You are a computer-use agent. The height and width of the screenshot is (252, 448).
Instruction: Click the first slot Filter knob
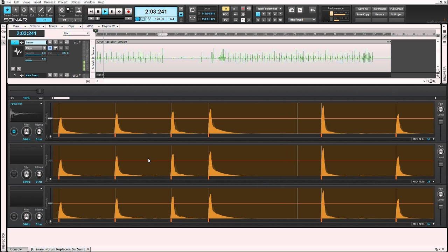pyautogui.click(x=27, y=132)
